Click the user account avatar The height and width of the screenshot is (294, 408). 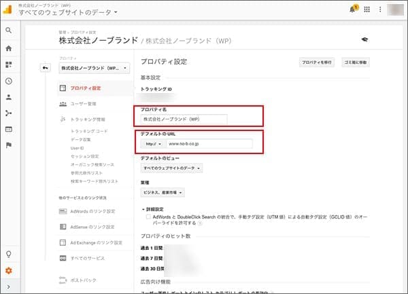pyautogui.click(x=395, y=10)
